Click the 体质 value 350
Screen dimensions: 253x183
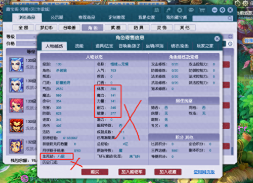point(113,89)
